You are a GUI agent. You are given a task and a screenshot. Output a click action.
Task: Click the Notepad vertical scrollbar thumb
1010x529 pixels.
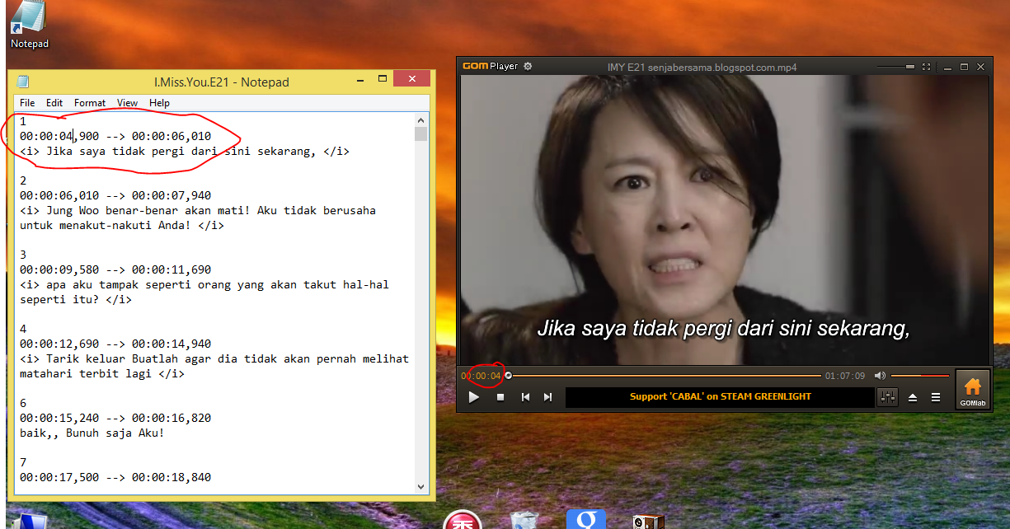pyautogui.click(x=421, y=134)
